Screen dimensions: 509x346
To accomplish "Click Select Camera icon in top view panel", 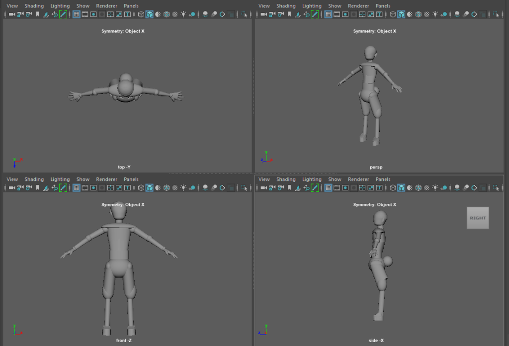I will click(11, 14).
